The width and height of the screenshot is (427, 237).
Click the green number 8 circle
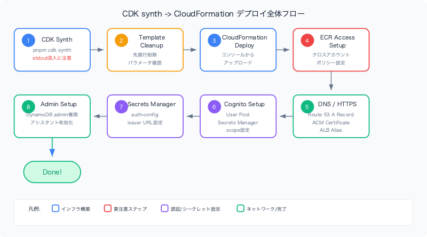[28, 107]
